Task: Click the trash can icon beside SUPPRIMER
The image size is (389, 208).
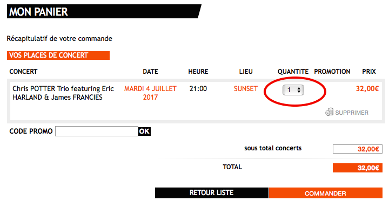Action: 329,112
